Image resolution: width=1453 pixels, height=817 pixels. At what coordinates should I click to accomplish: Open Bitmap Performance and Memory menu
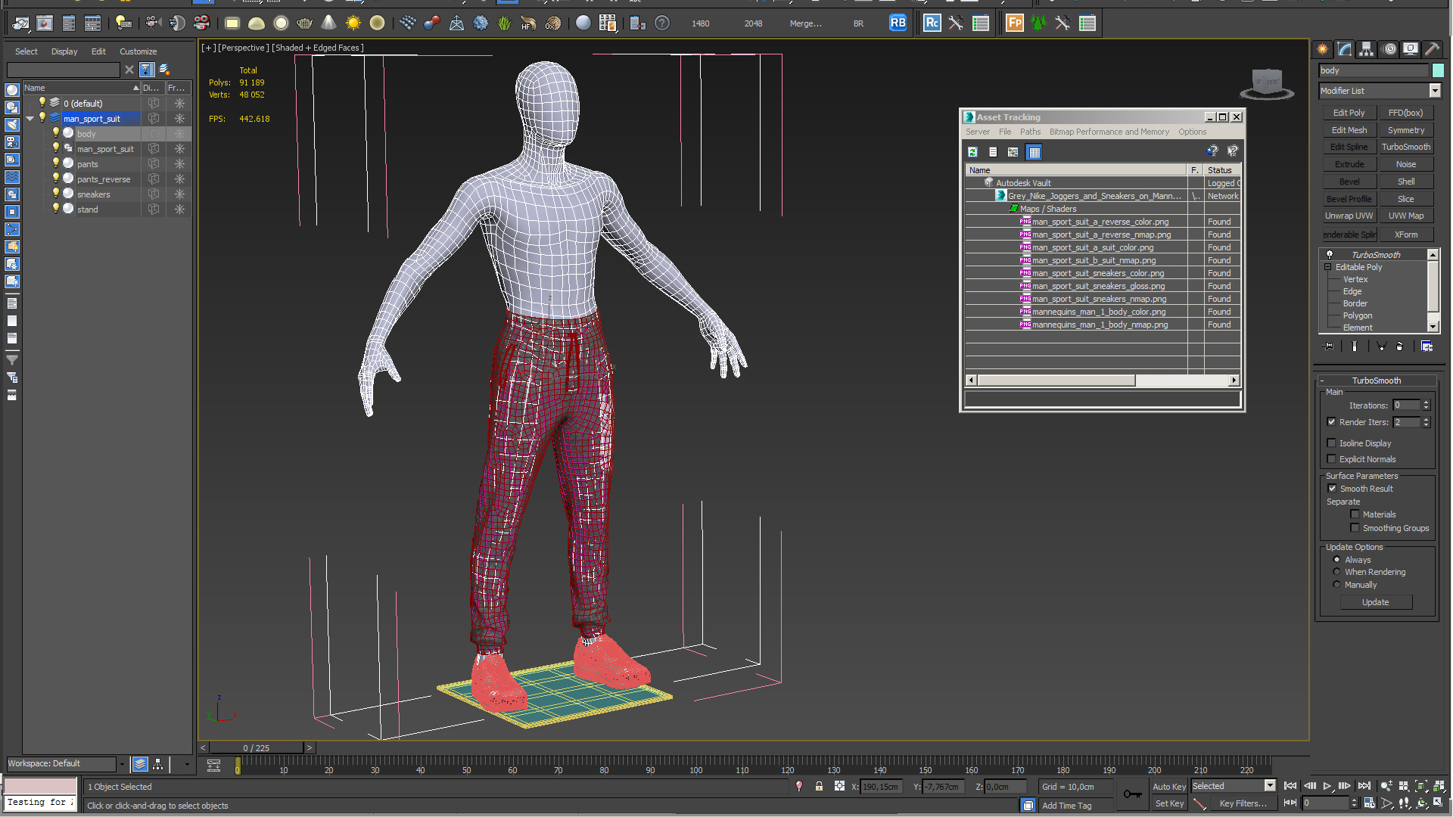pyautogui.click(x=1109, y=132)
